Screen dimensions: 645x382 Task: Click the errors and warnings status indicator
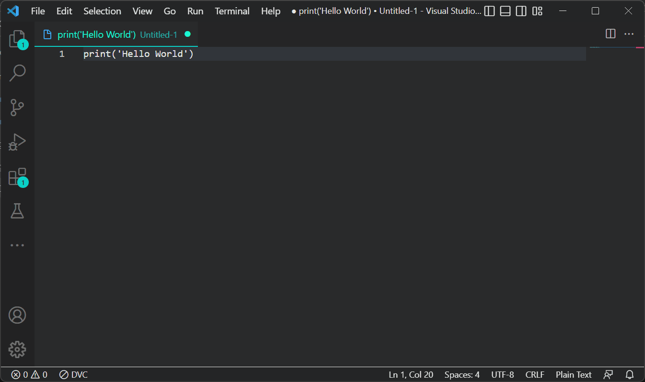[29, 375]
